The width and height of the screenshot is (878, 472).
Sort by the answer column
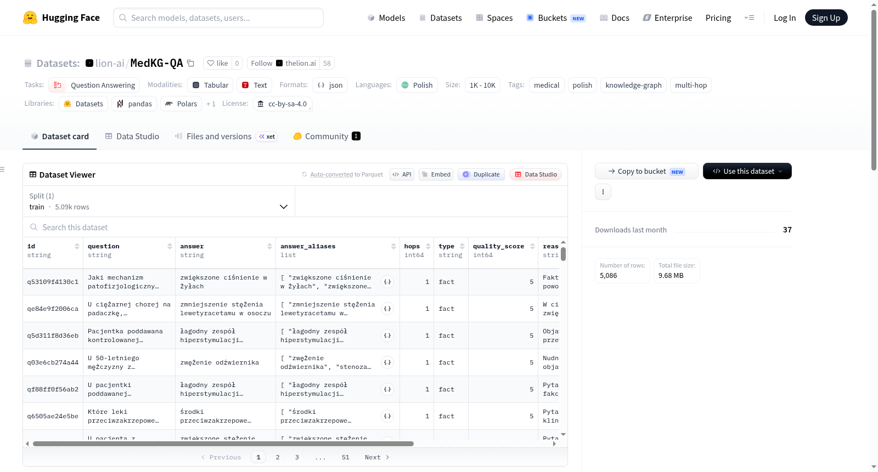point(269,246)
